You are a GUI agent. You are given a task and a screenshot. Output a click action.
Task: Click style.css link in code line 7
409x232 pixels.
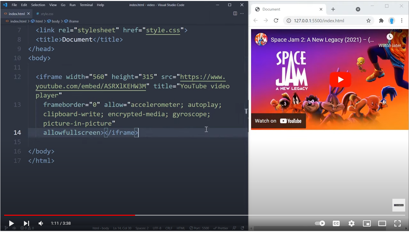click(163, 30)
